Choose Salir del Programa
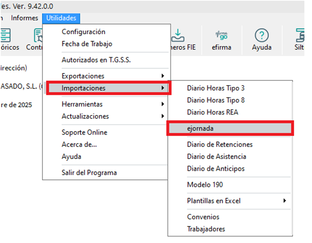Viewport: 312px width, 243px height. click(89, 172)
